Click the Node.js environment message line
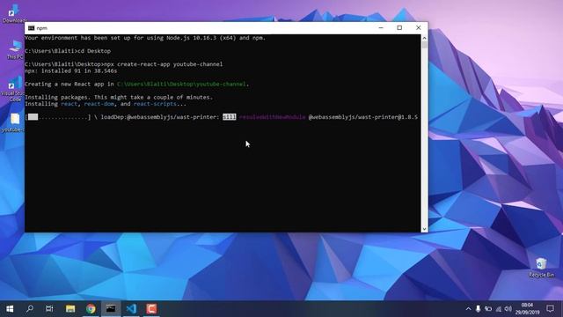Screen dimensions: 563x317 145,38
